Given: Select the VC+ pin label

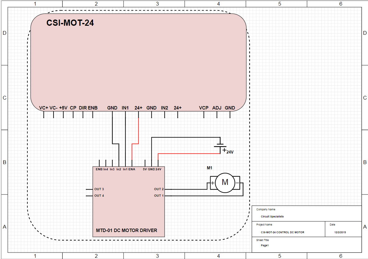Looking at the screenshot, I should point(44,108).
